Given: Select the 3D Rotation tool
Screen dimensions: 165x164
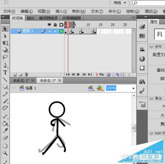Looking at the screenshot, I should click(x=5, y=50).
